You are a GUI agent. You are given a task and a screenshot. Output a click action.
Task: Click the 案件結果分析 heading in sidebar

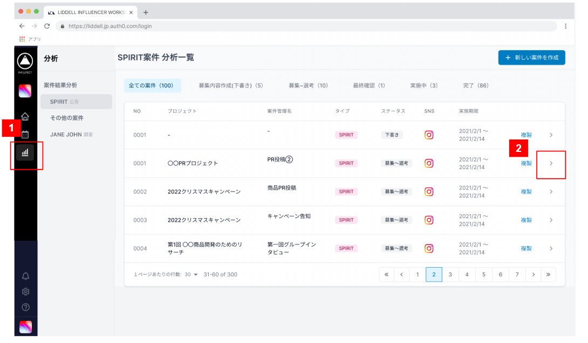[x=60, y=86]
